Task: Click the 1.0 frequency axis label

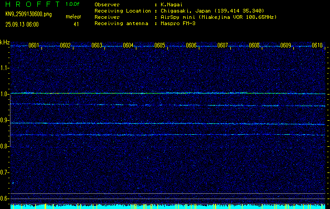Action: [x=4, y=94]
